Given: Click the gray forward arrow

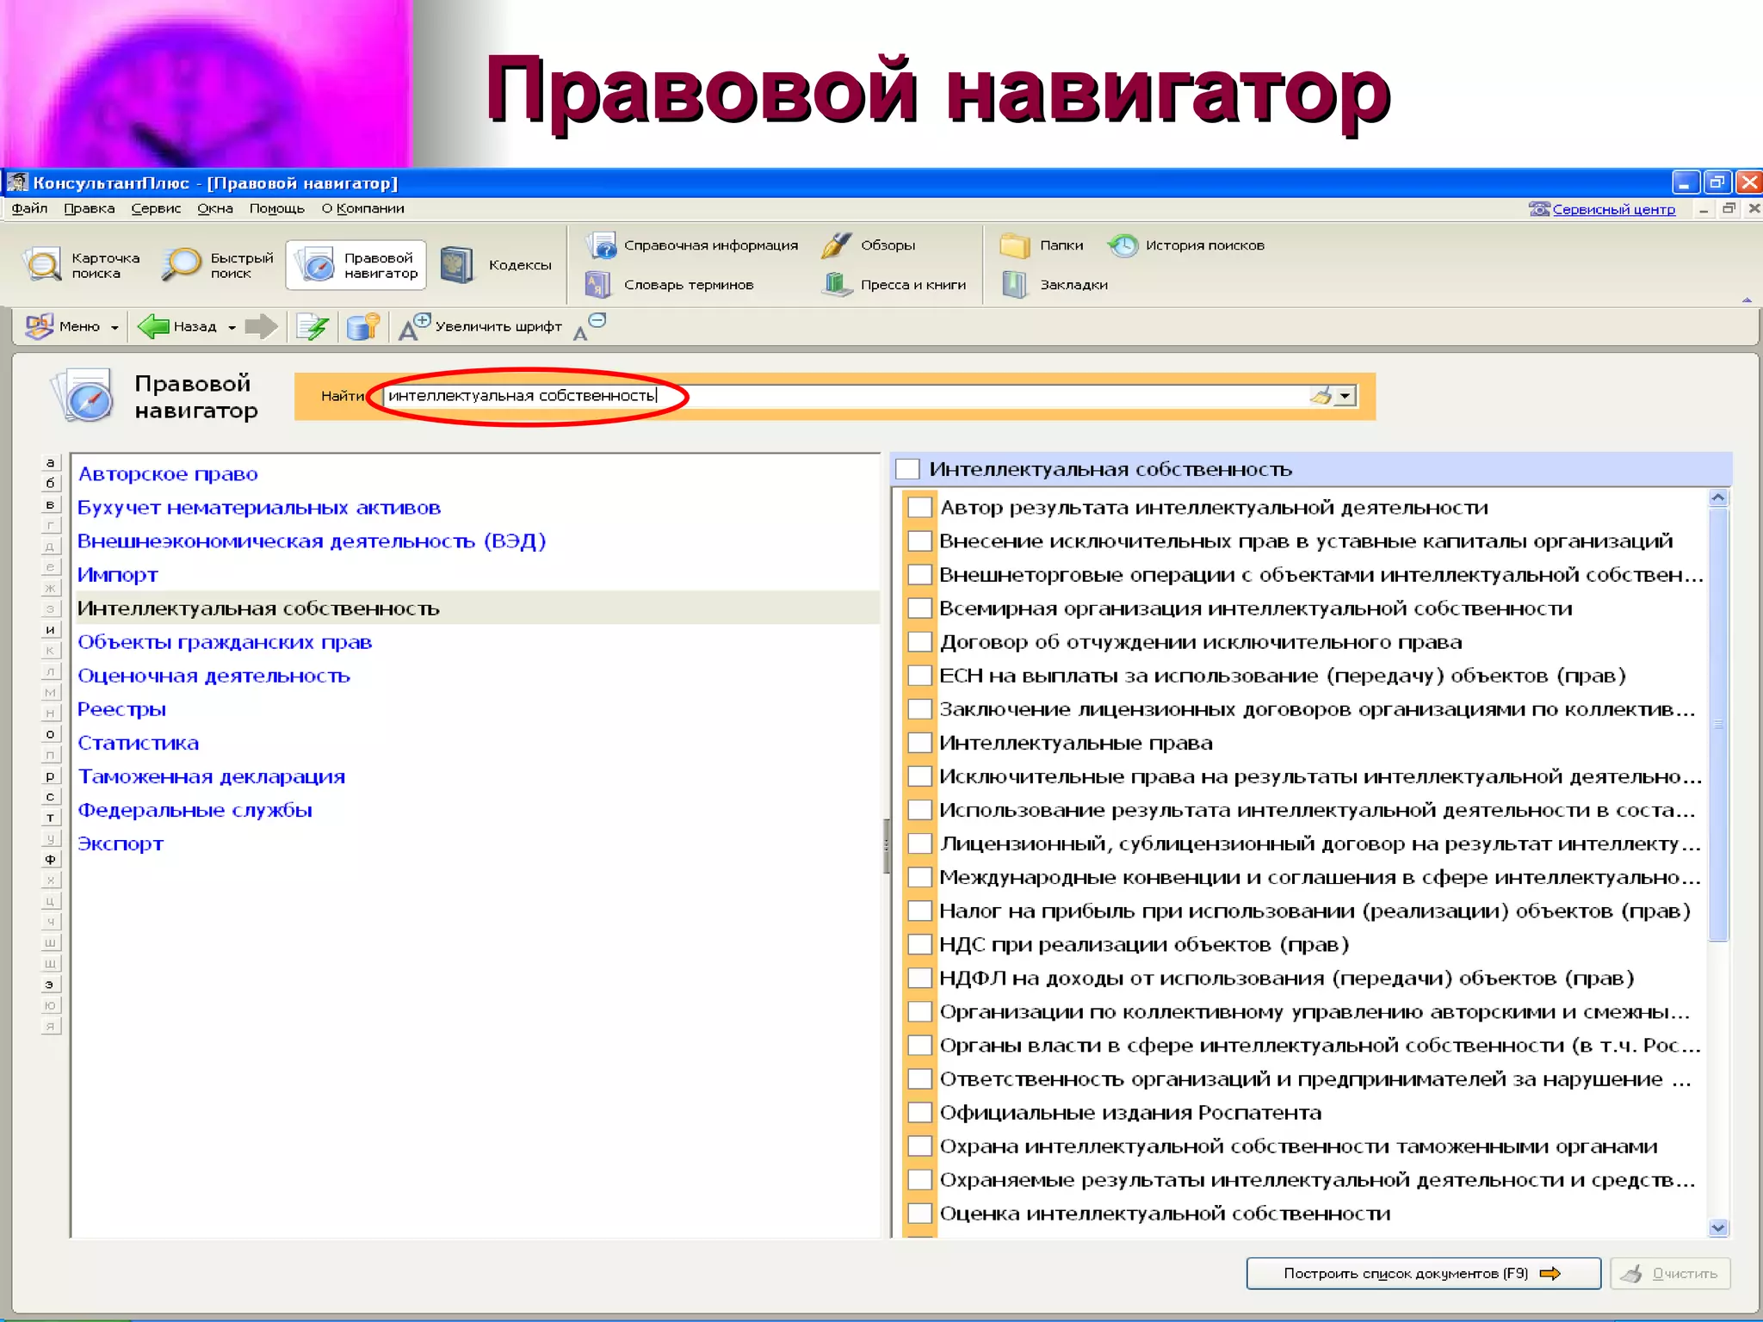Looking at the screenshot, I should [261, 326].
